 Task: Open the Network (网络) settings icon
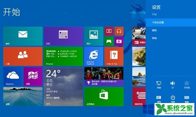coord(159,85)
